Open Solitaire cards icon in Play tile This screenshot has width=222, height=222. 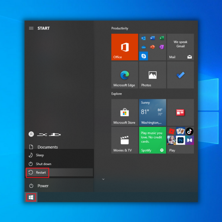[x=180, y=131]
